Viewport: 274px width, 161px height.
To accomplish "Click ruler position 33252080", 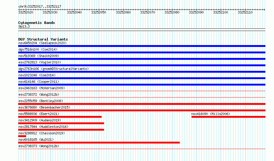I will [172, 12].
